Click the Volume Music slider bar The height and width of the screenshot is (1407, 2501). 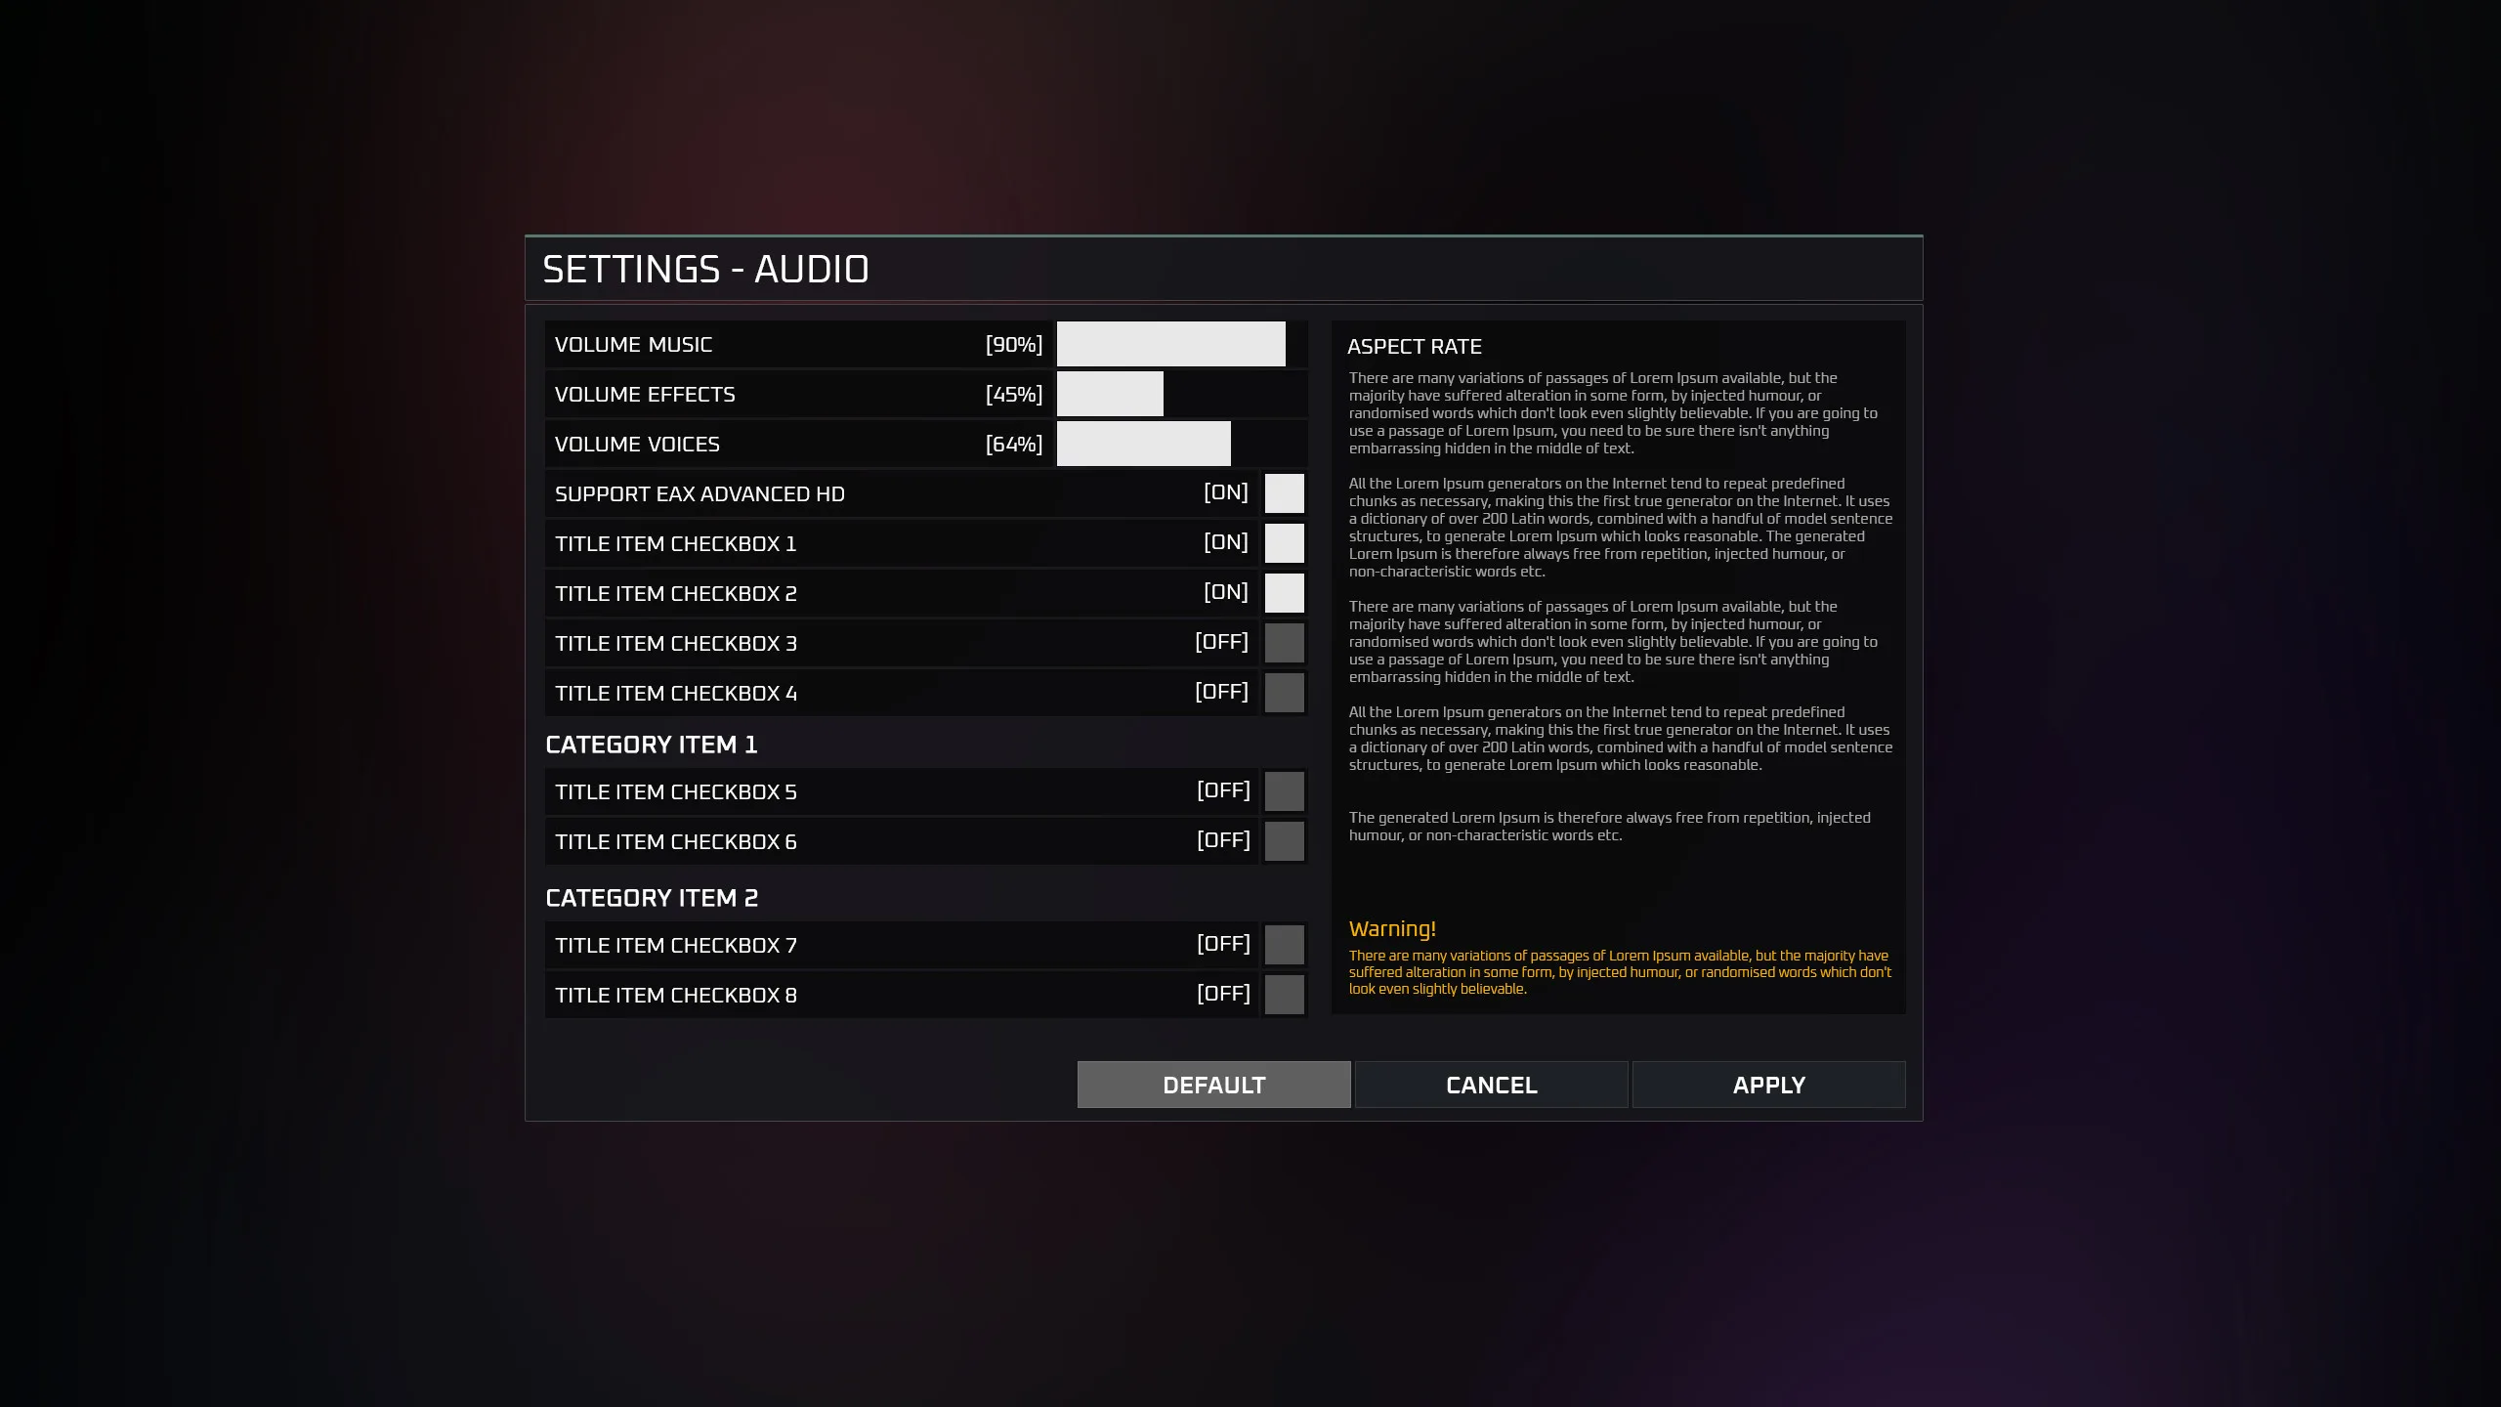[x=1181, y=344]
